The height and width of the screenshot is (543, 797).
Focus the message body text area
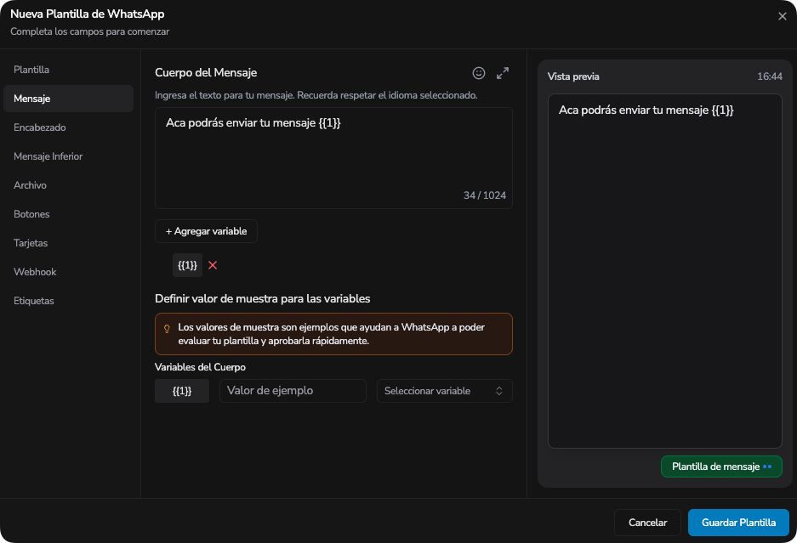coord(333,158)
